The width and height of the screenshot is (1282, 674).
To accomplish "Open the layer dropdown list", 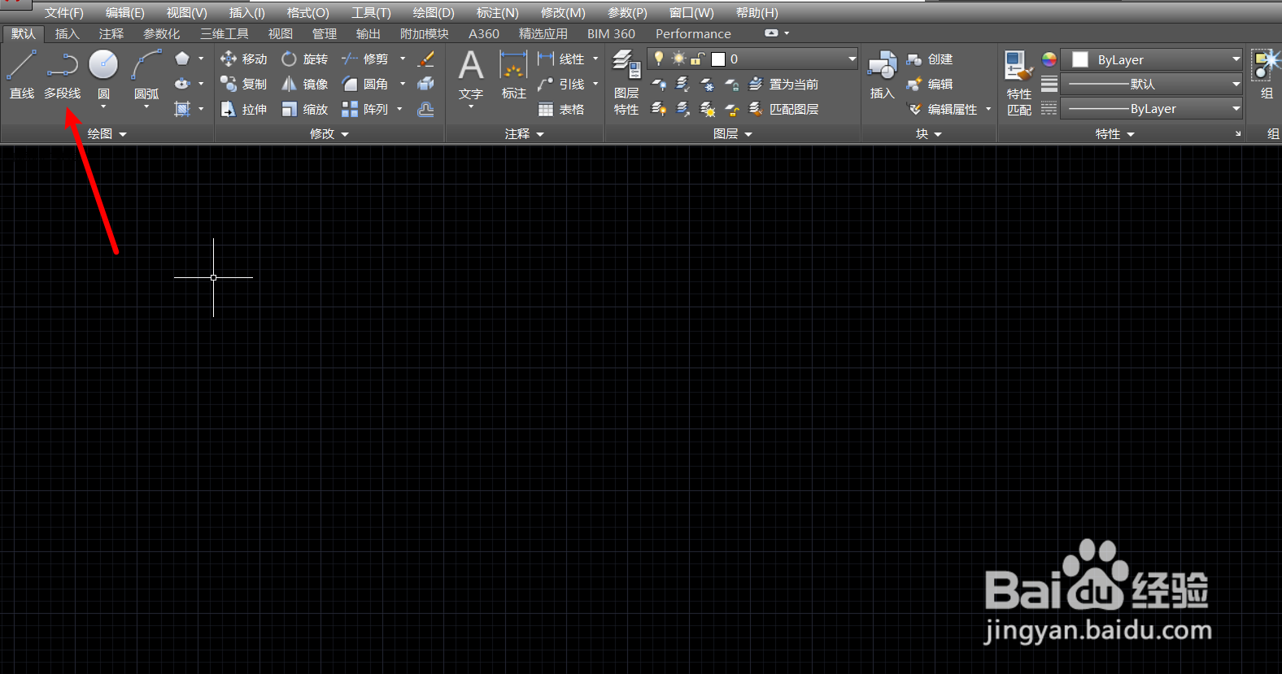I will 852,59.
